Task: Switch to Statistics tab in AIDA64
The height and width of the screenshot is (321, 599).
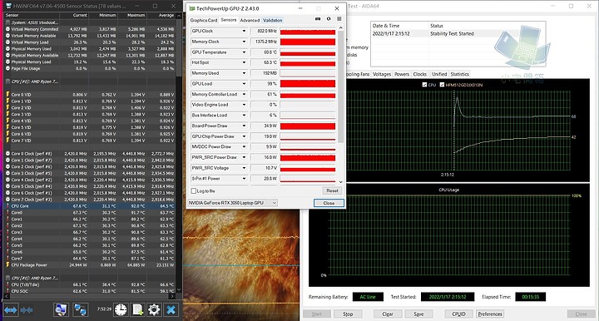Action: (459, 74)
